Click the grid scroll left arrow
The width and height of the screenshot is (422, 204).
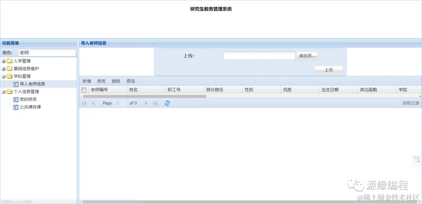click(81, 96)
